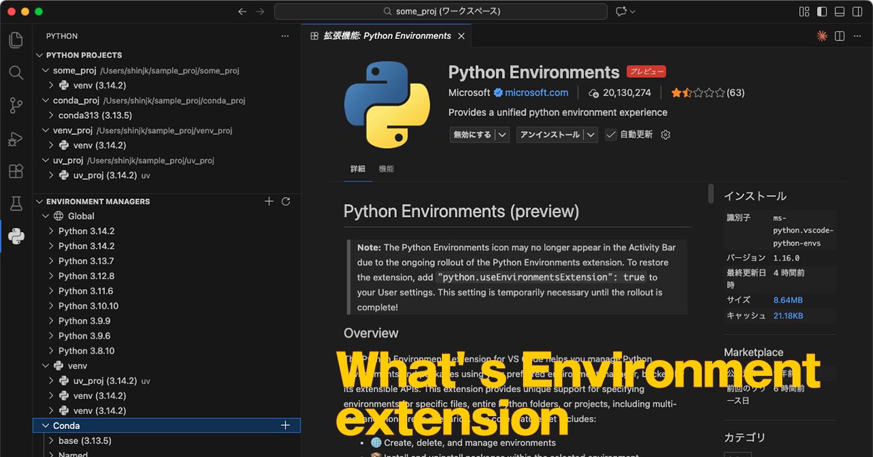Toggle the 自動更新 checkbox

(610, 134)
